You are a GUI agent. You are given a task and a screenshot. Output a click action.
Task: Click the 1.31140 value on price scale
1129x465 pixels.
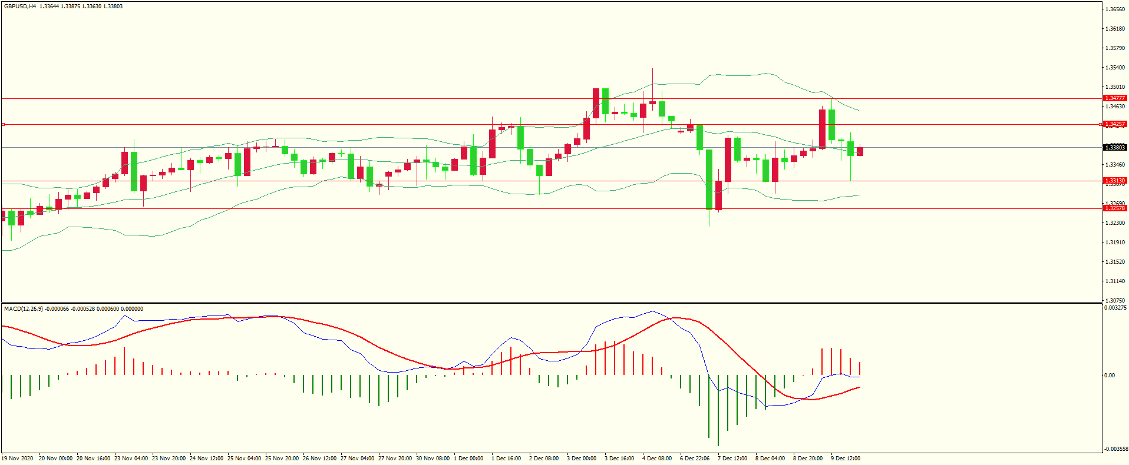(1115, 281)
